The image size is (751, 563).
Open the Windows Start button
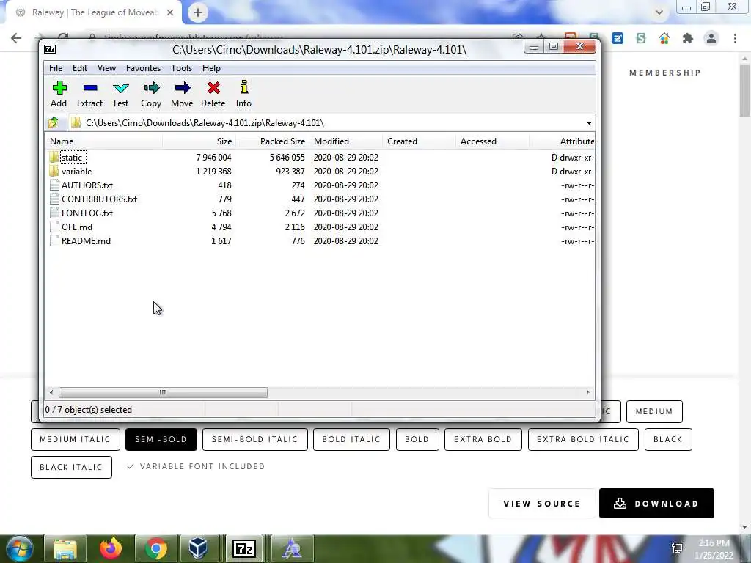click(18, 548)
